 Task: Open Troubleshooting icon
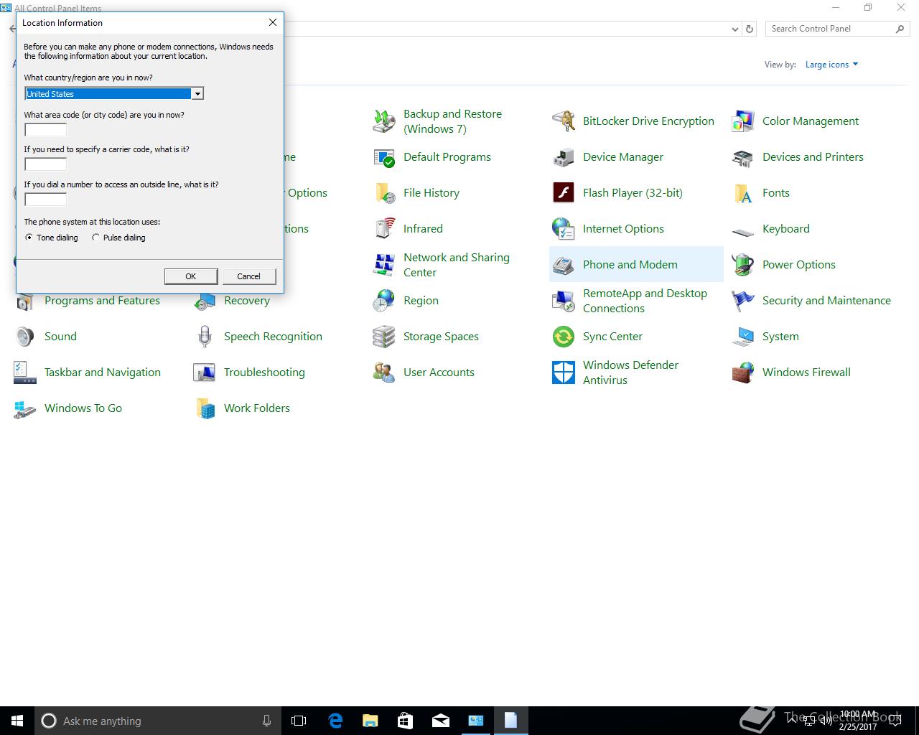(x=205, y=373)
